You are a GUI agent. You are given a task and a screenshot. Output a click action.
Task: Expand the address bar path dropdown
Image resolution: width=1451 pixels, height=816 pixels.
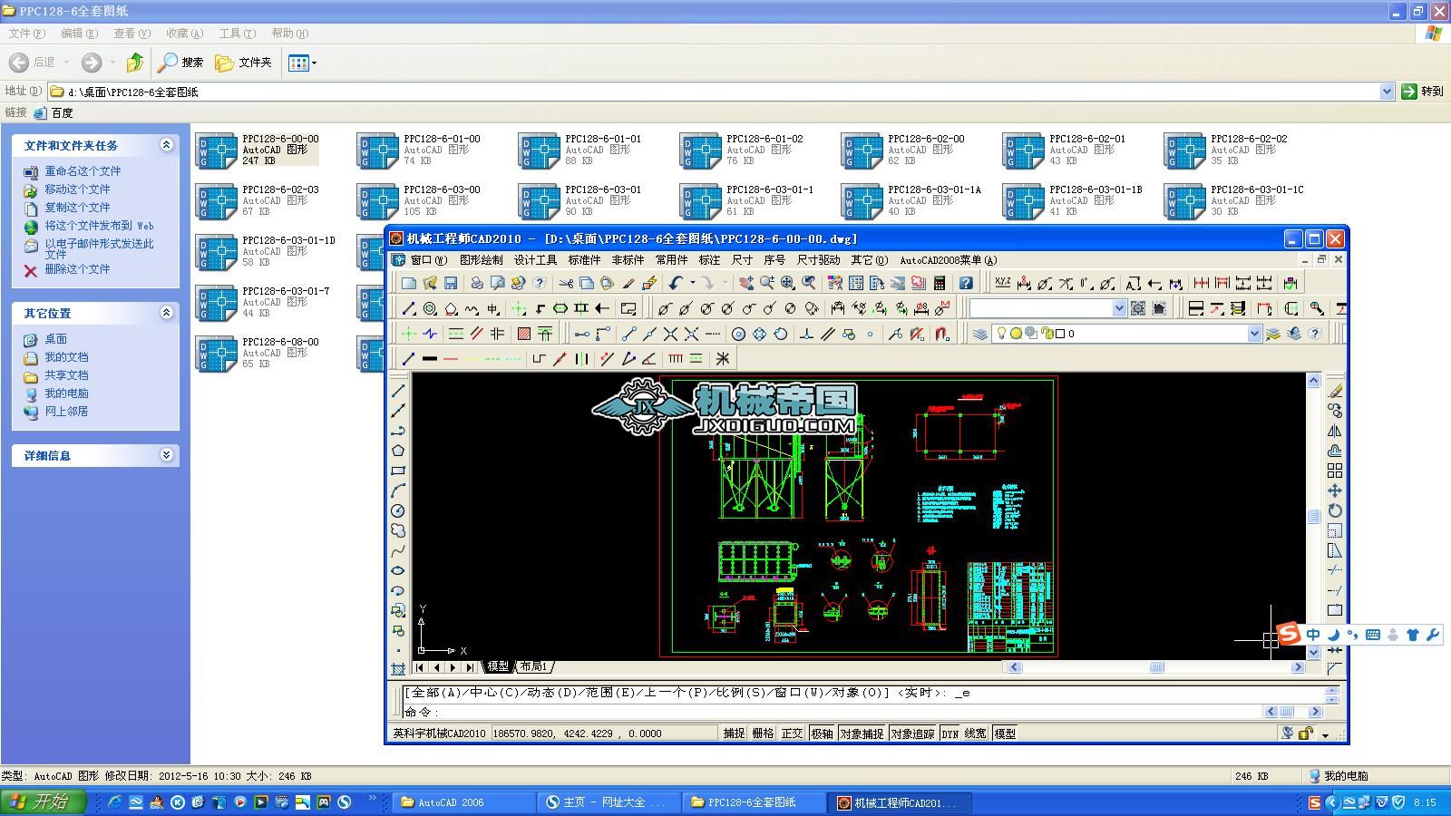[x=1388, y=91]
